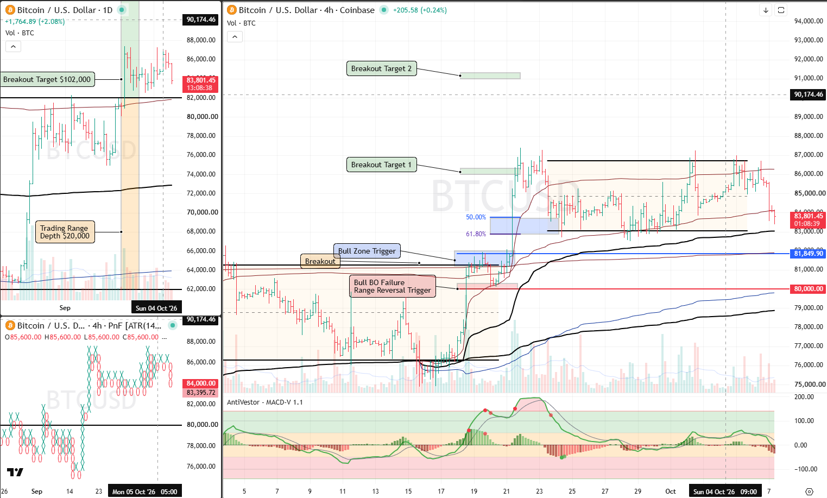Open symbol search from the 1D chart title
The image size is (827, 498).
(65, 10)
